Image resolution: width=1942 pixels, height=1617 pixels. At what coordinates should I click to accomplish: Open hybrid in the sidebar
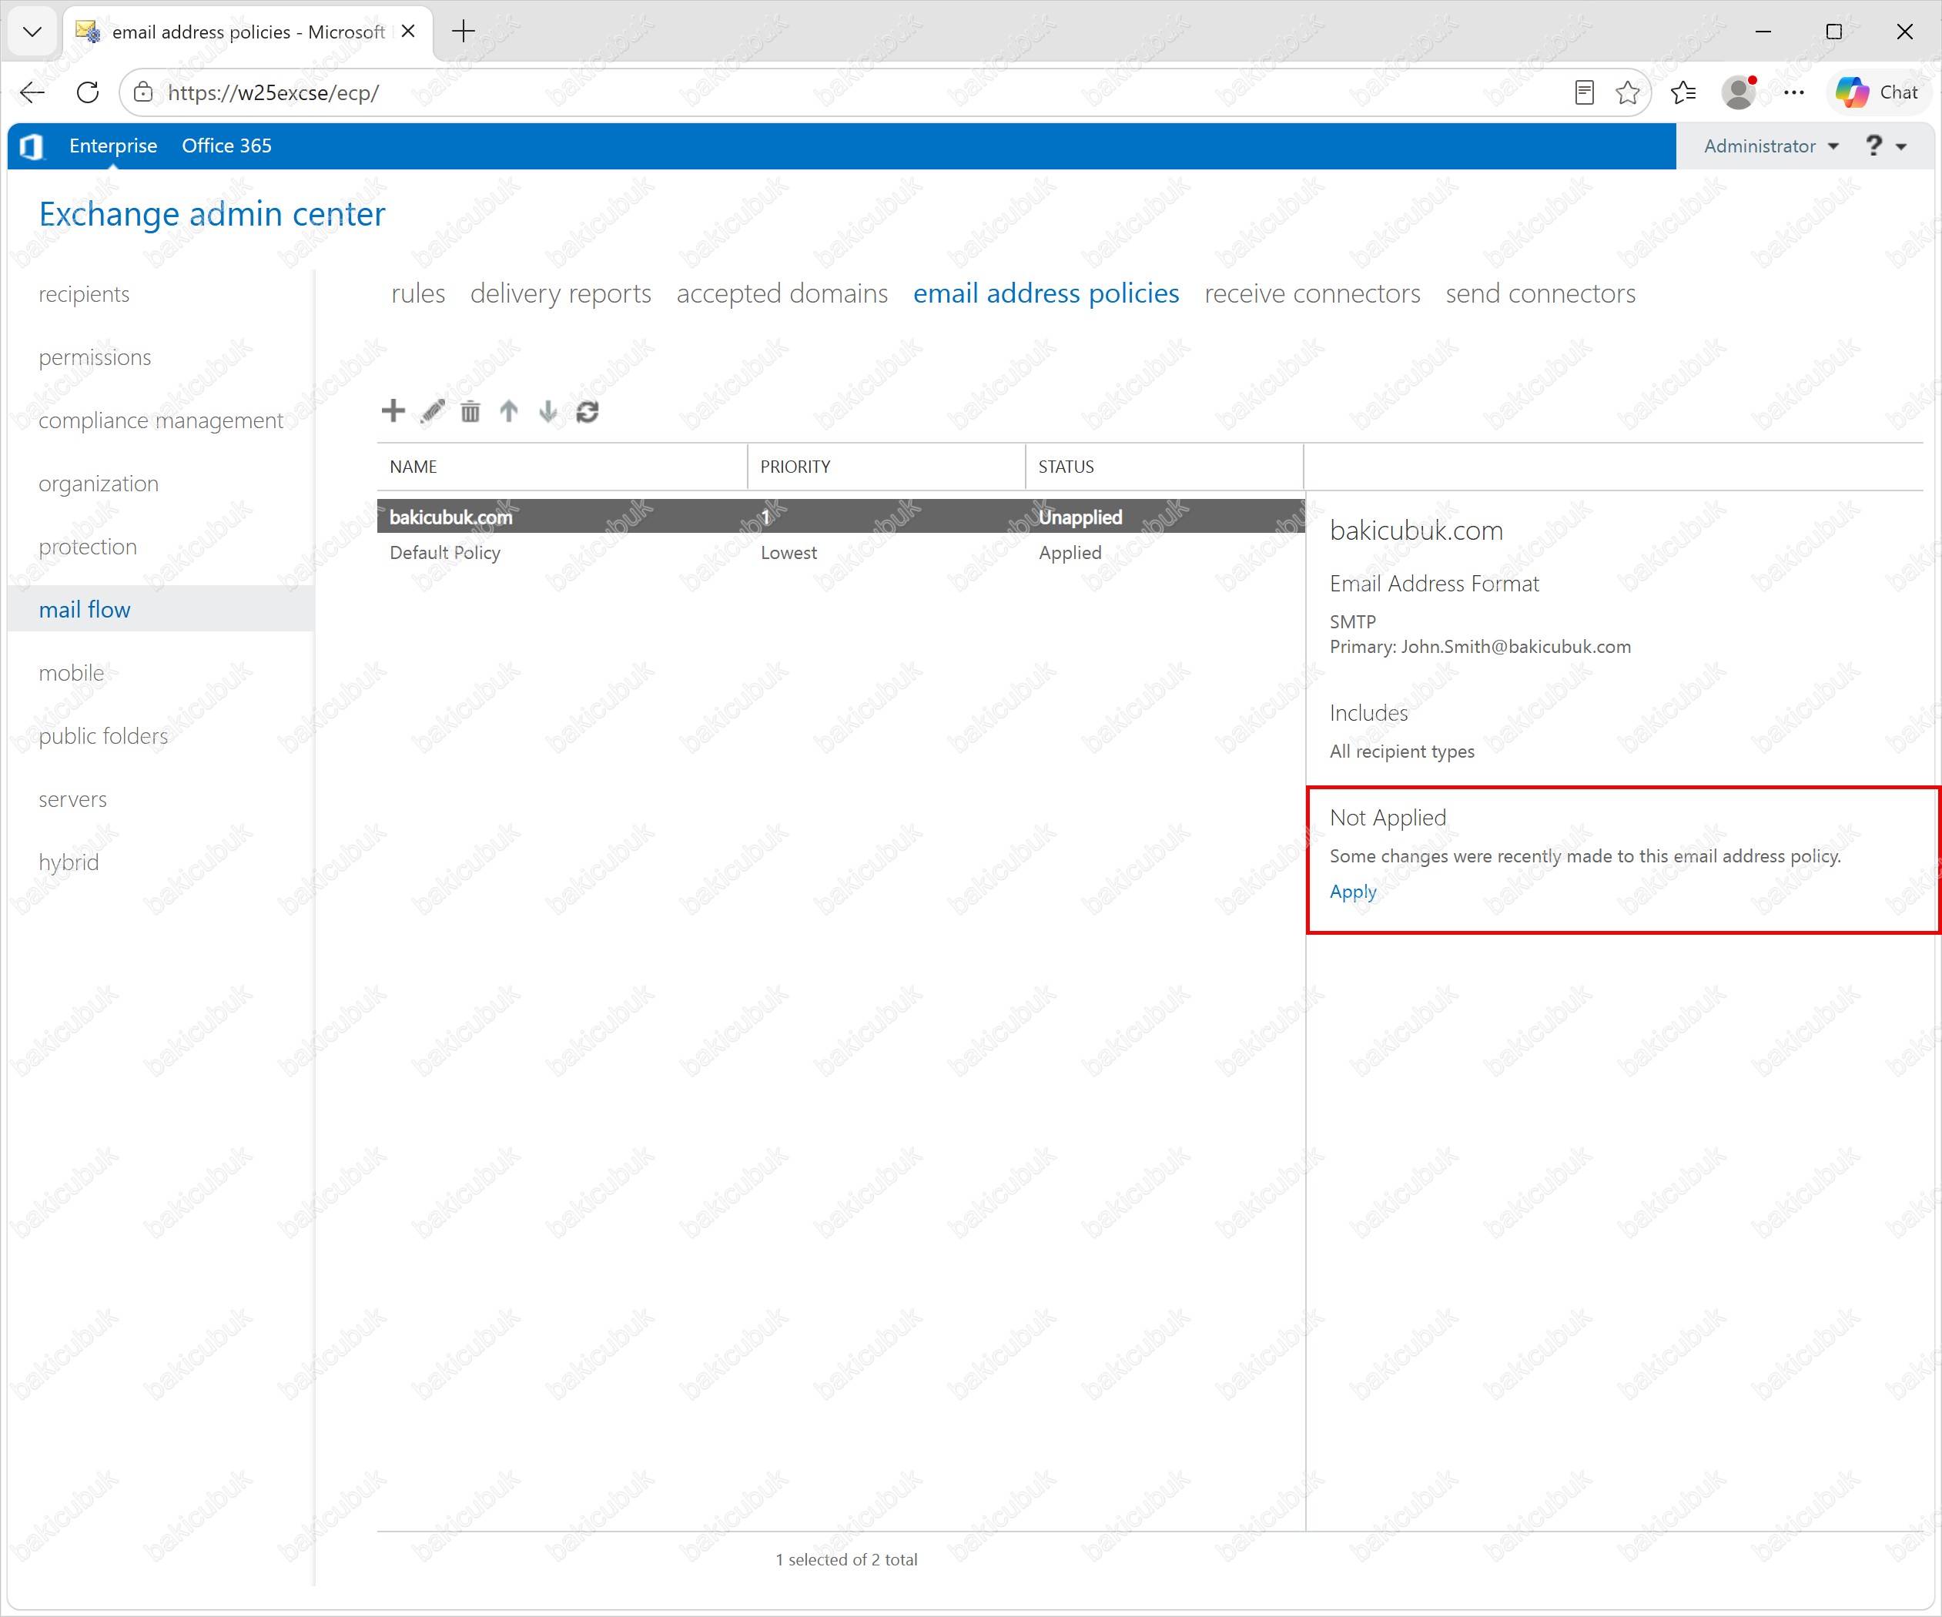pyautogui.click(x=69, y=862)
